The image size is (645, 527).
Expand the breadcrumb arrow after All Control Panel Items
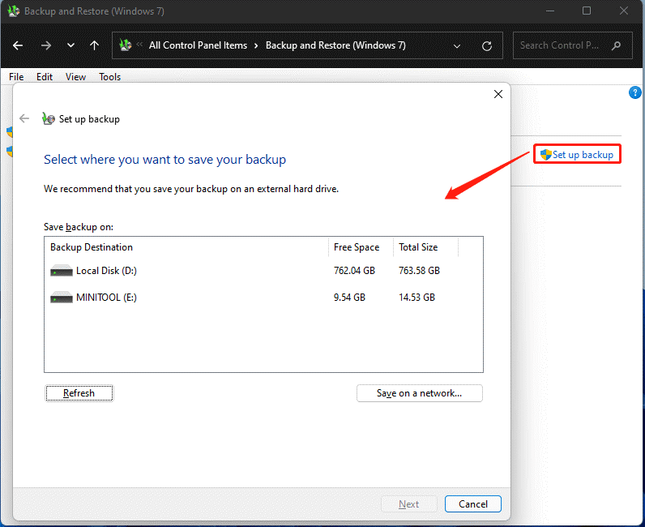tap(256, 45)
